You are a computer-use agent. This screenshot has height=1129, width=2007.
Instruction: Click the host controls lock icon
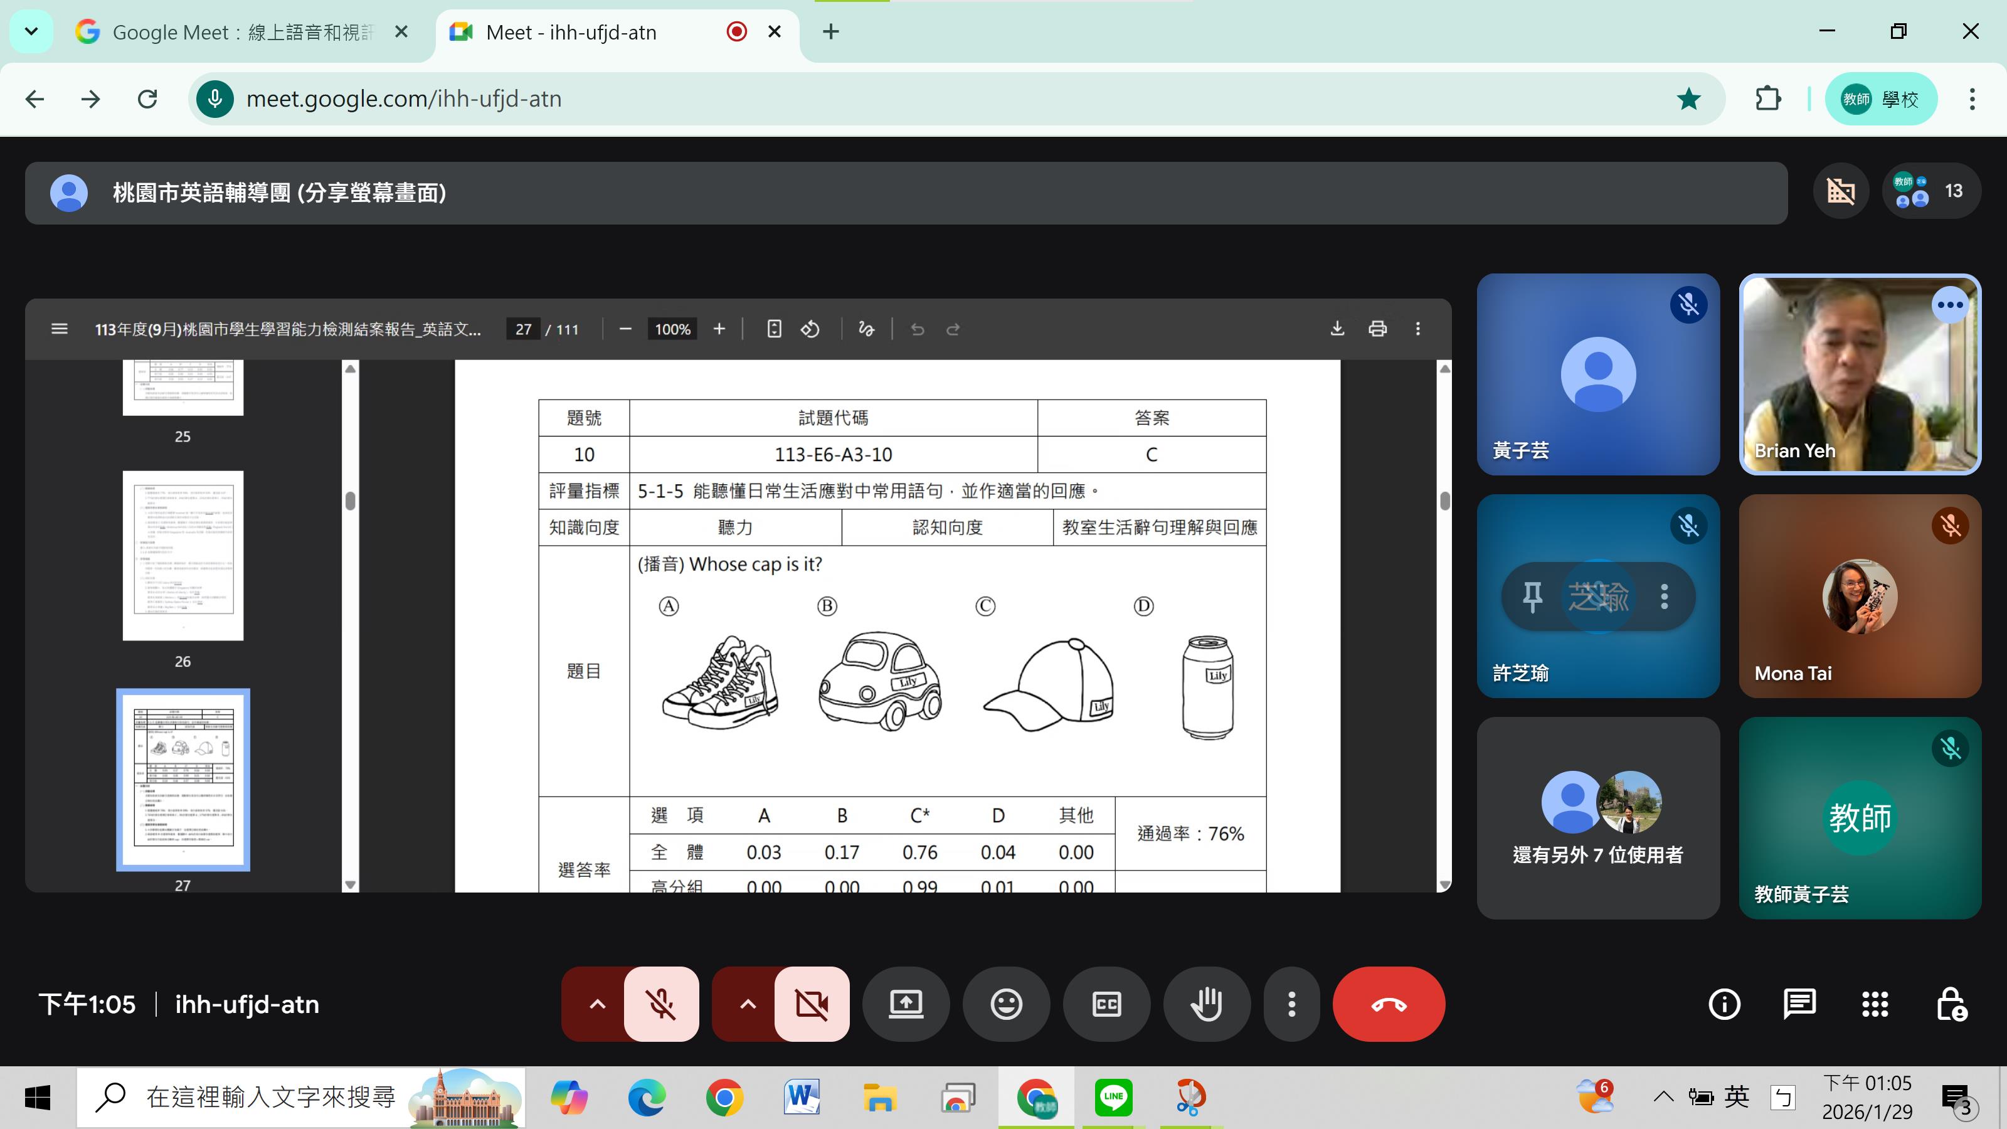[x=1951, y=1004]
